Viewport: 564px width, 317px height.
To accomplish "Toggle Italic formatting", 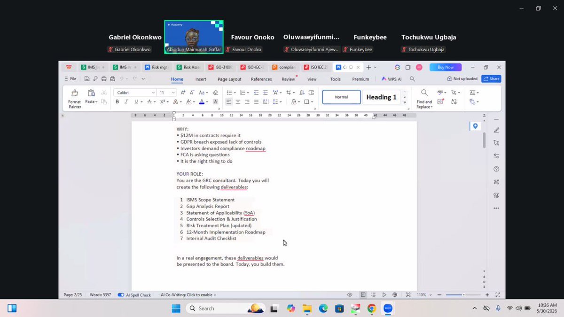I will 126,101.
